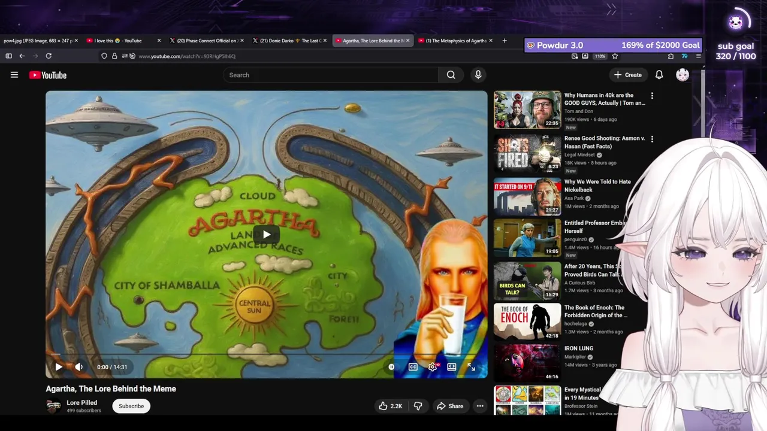Toggle closed captions on the player

coord(413,367)
